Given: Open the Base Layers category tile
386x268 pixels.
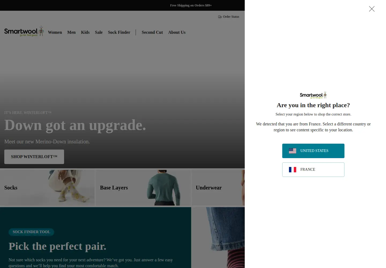Looking at the screenshot, I should click(x=143, y=188).
